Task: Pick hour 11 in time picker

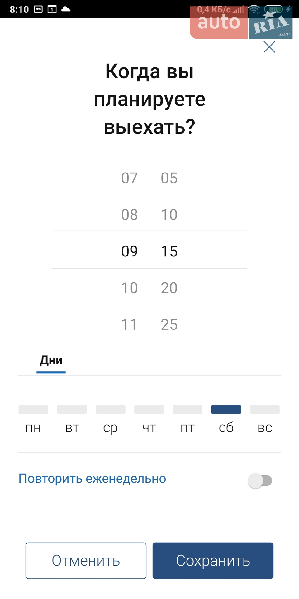Action: [x=130, y=324]
